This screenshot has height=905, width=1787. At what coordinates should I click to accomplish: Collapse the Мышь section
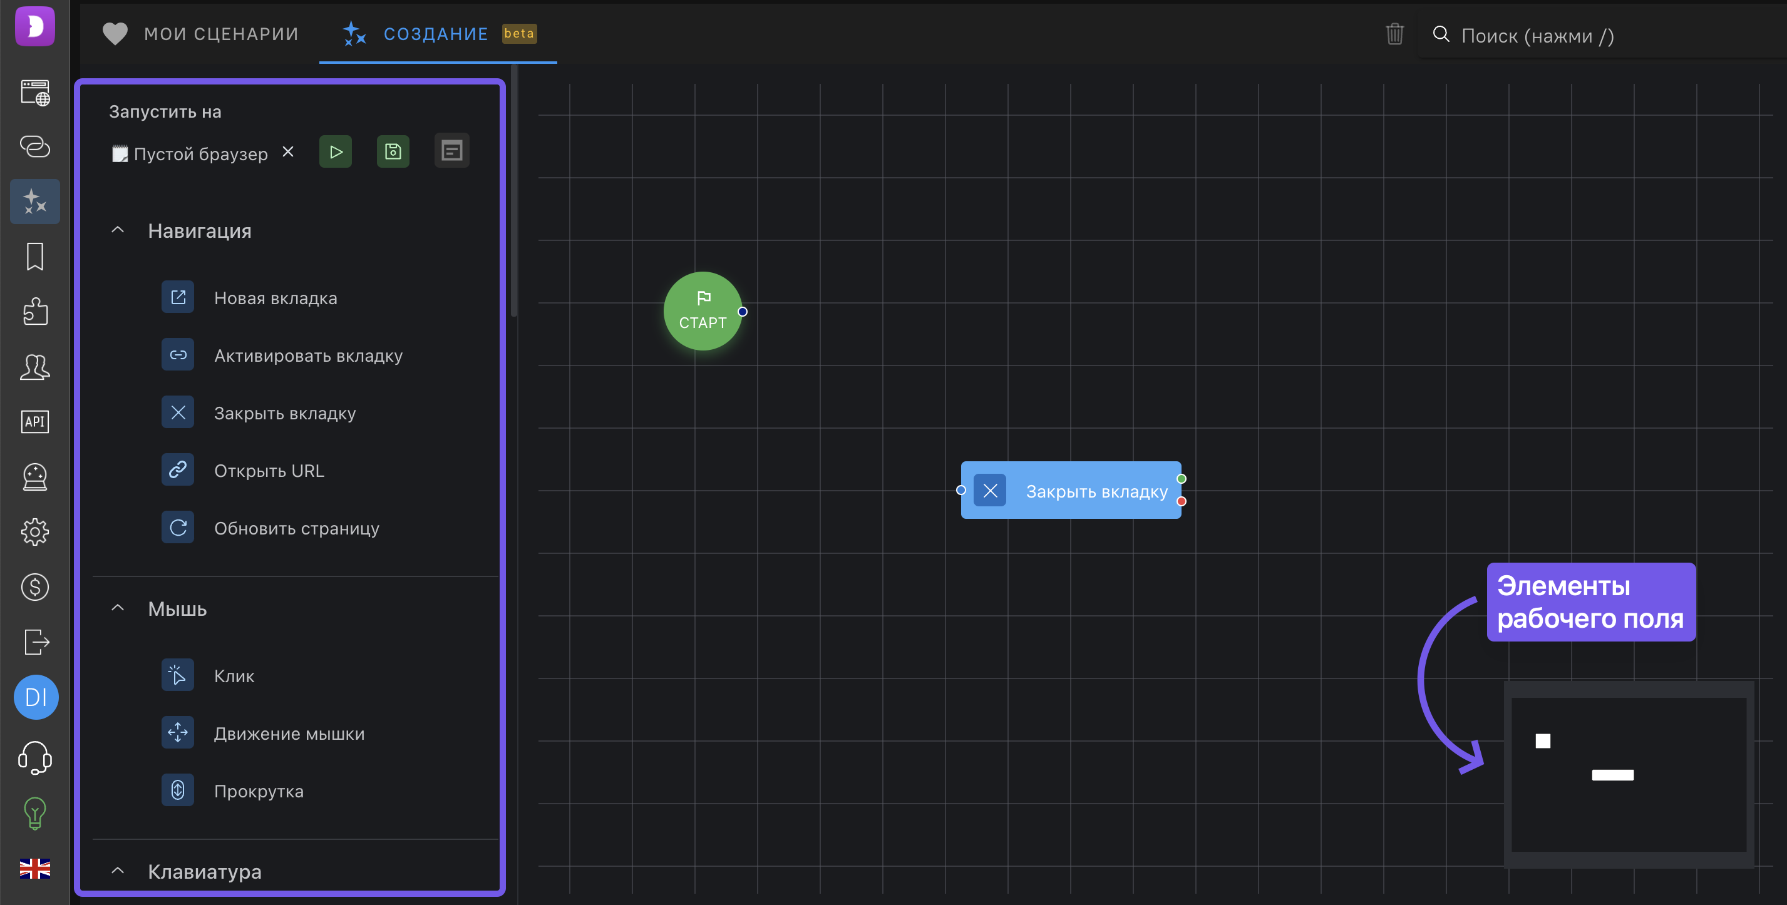pyautogui.click(x=118, y=608)
